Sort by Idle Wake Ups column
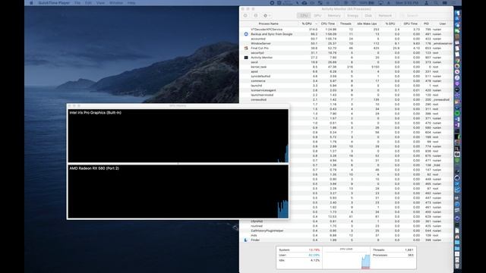The image size is (486, 273). point(367,24)
